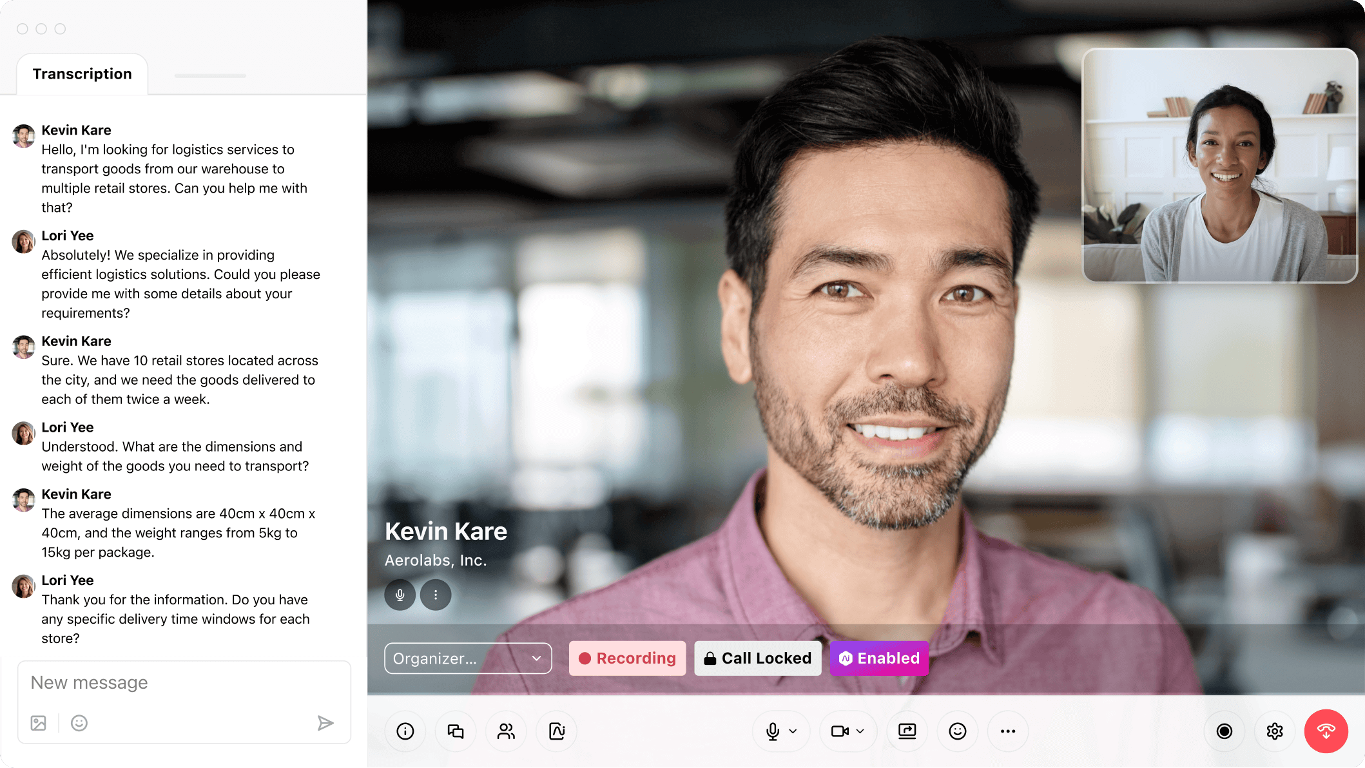Expand the microphone device selector
The width and height of the screenshot is (1365, 768).
point(795,731)
